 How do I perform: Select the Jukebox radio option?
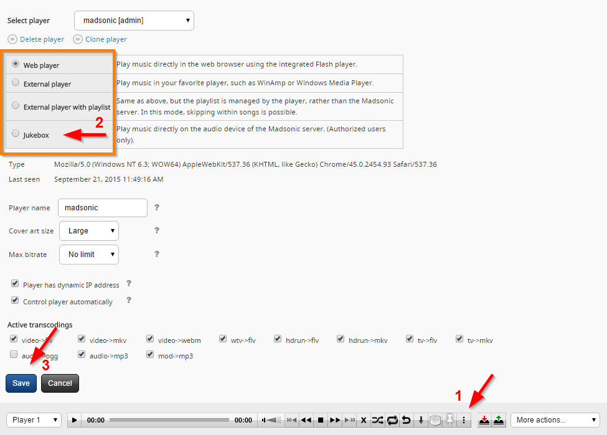pyautogui.click(x=16, y=134)
